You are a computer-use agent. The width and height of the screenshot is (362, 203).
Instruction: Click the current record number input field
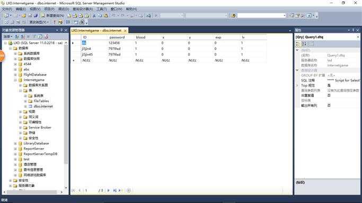click(x=90, y=190)
